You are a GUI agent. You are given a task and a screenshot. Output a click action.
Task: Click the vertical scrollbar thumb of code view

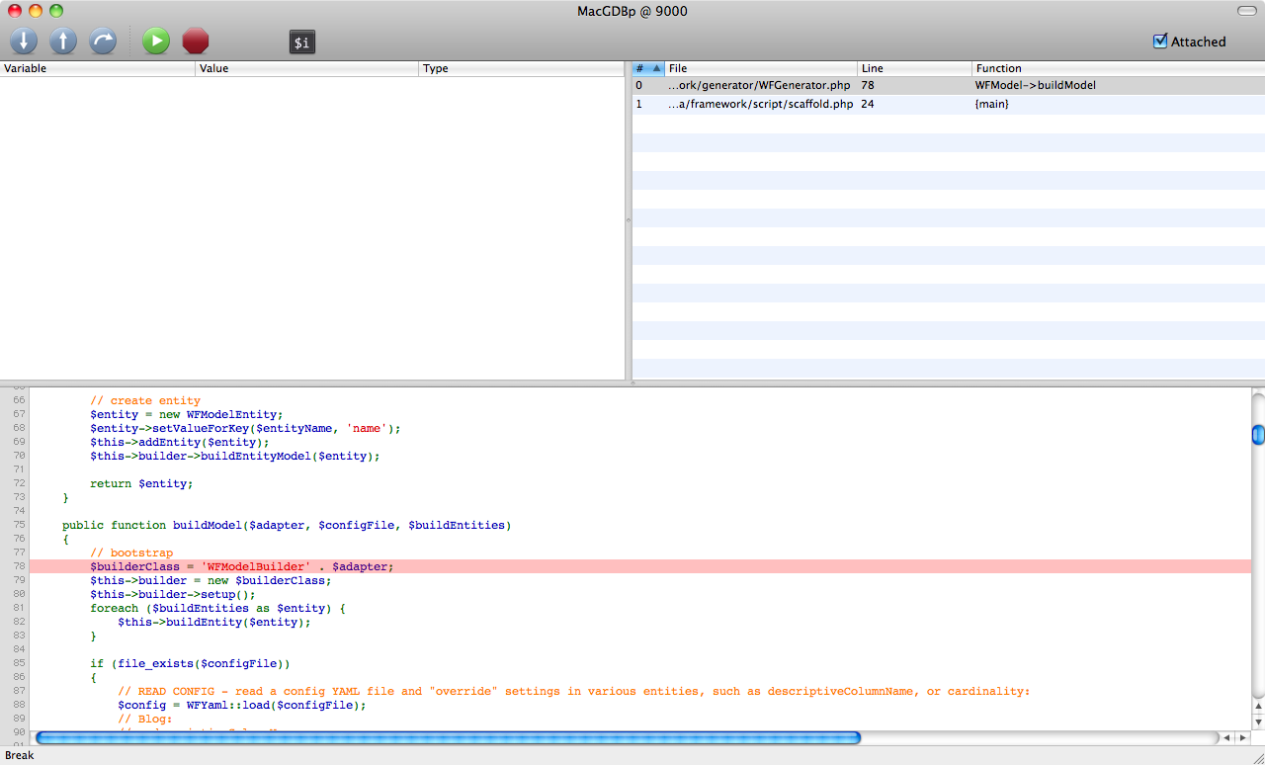pyautogui.click(x=1258, y=434)
